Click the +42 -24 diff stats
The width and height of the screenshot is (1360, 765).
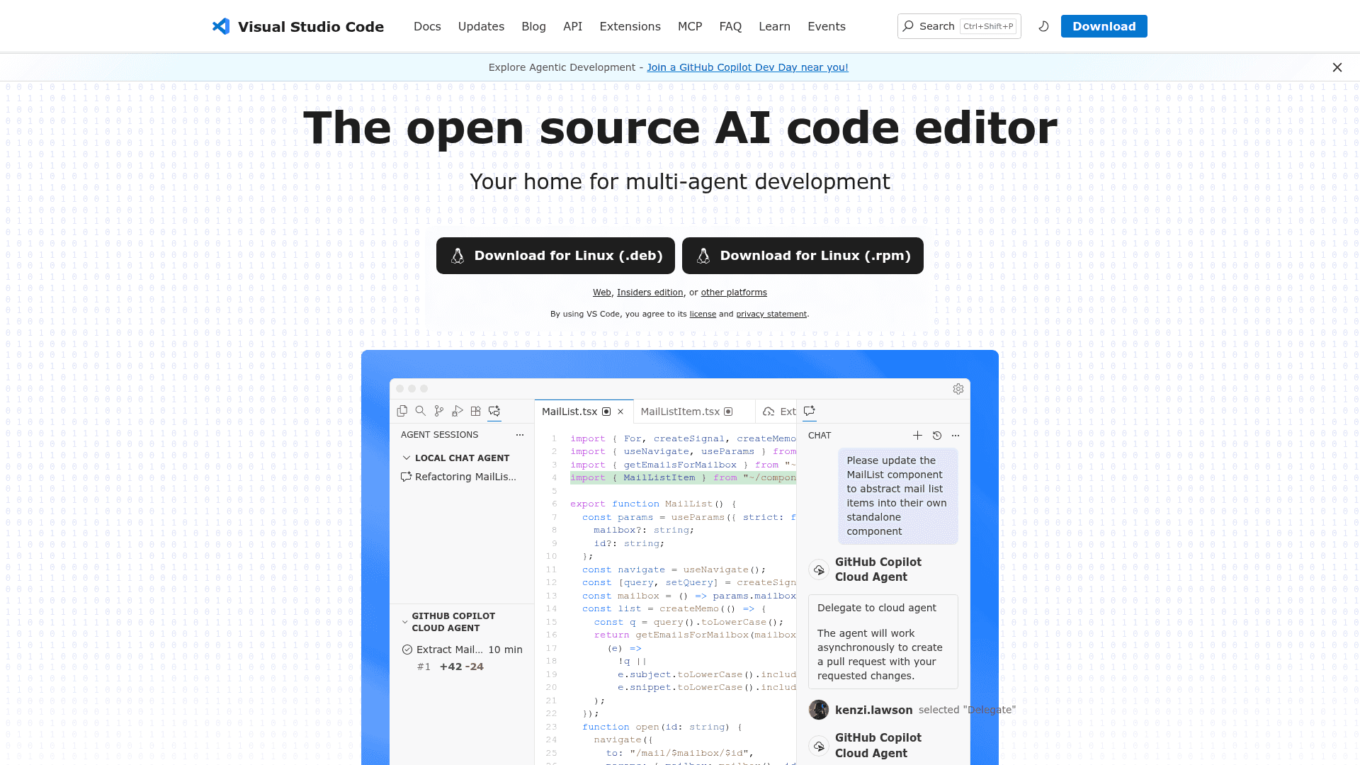click(x=462, y=667)
